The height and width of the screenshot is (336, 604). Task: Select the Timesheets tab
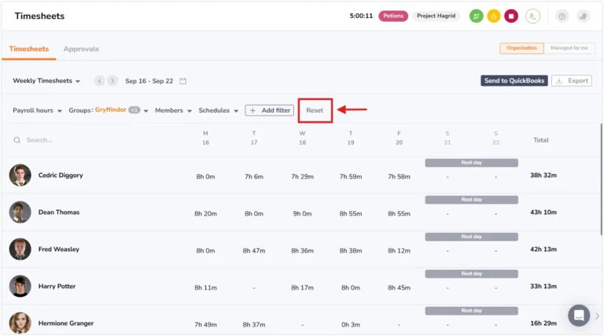(29, 49)
